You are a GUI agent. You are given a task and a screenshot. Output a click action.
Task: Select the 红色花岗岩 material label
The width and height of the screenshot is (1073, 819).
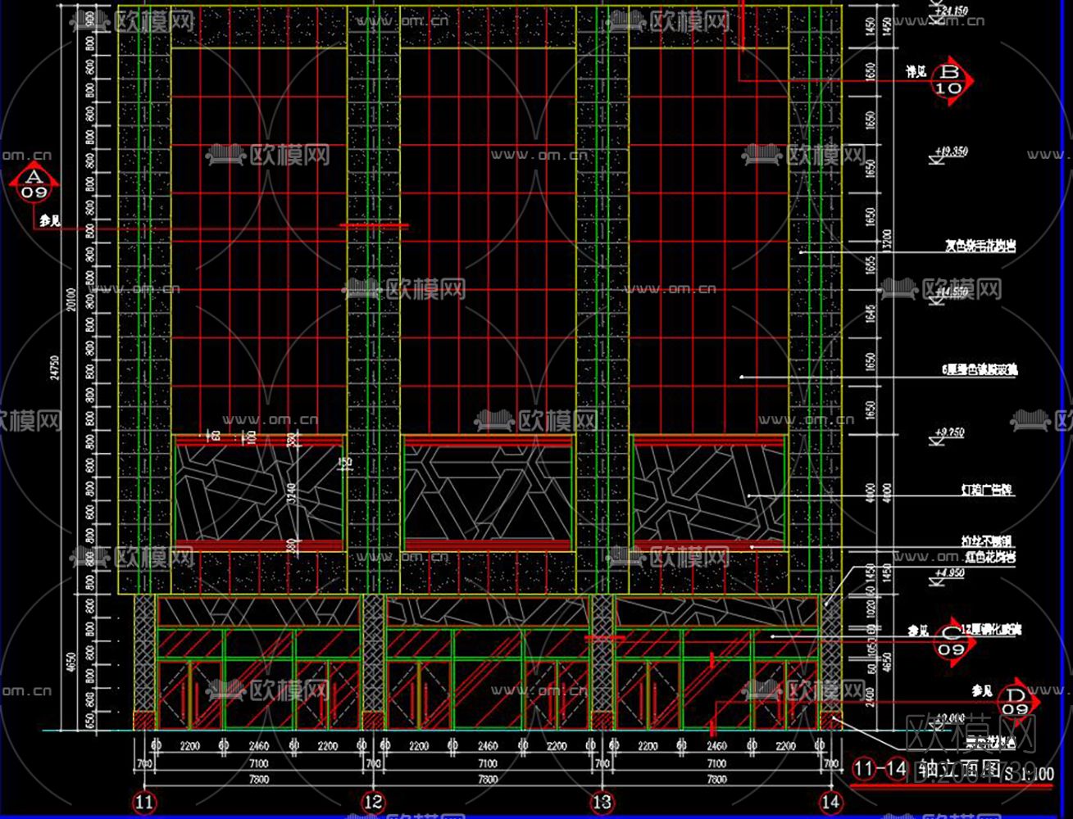[x=989, y=557]
